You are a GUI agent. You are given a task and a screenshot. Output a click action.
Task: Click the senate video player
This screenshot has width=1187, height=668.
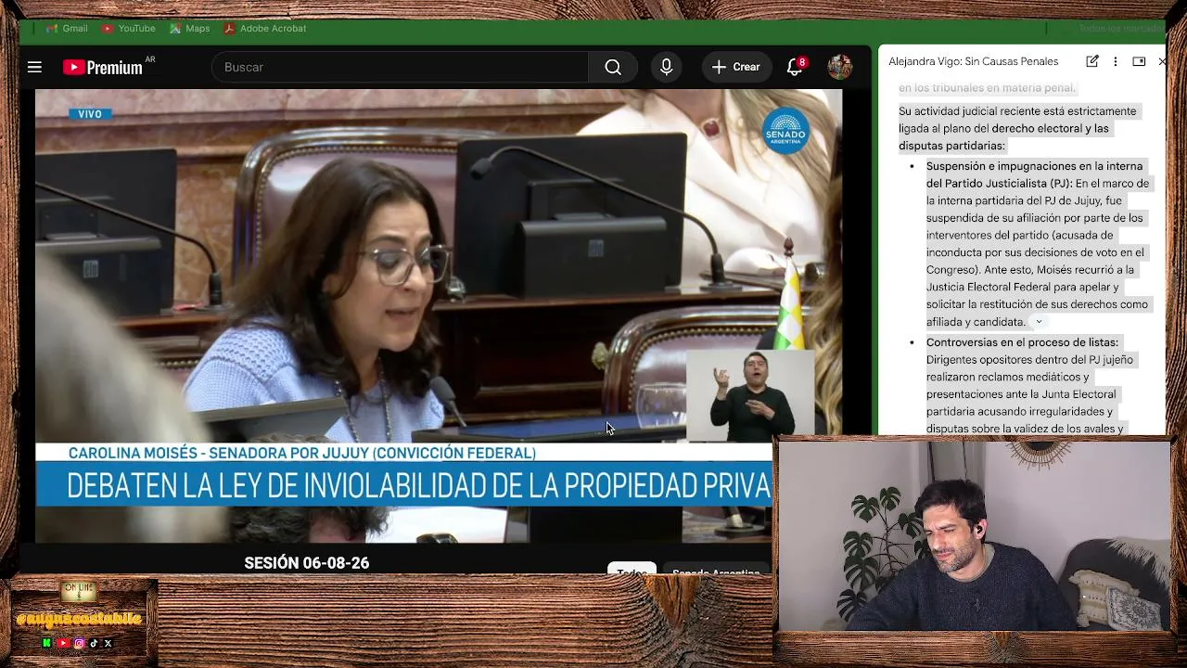(x=439, y=315)
